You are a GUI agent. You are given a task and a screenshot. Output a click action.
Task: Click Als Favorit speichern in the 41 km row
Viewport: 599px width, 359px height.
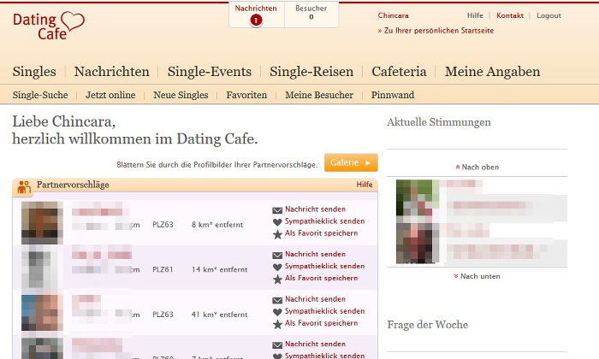point(321,323)
